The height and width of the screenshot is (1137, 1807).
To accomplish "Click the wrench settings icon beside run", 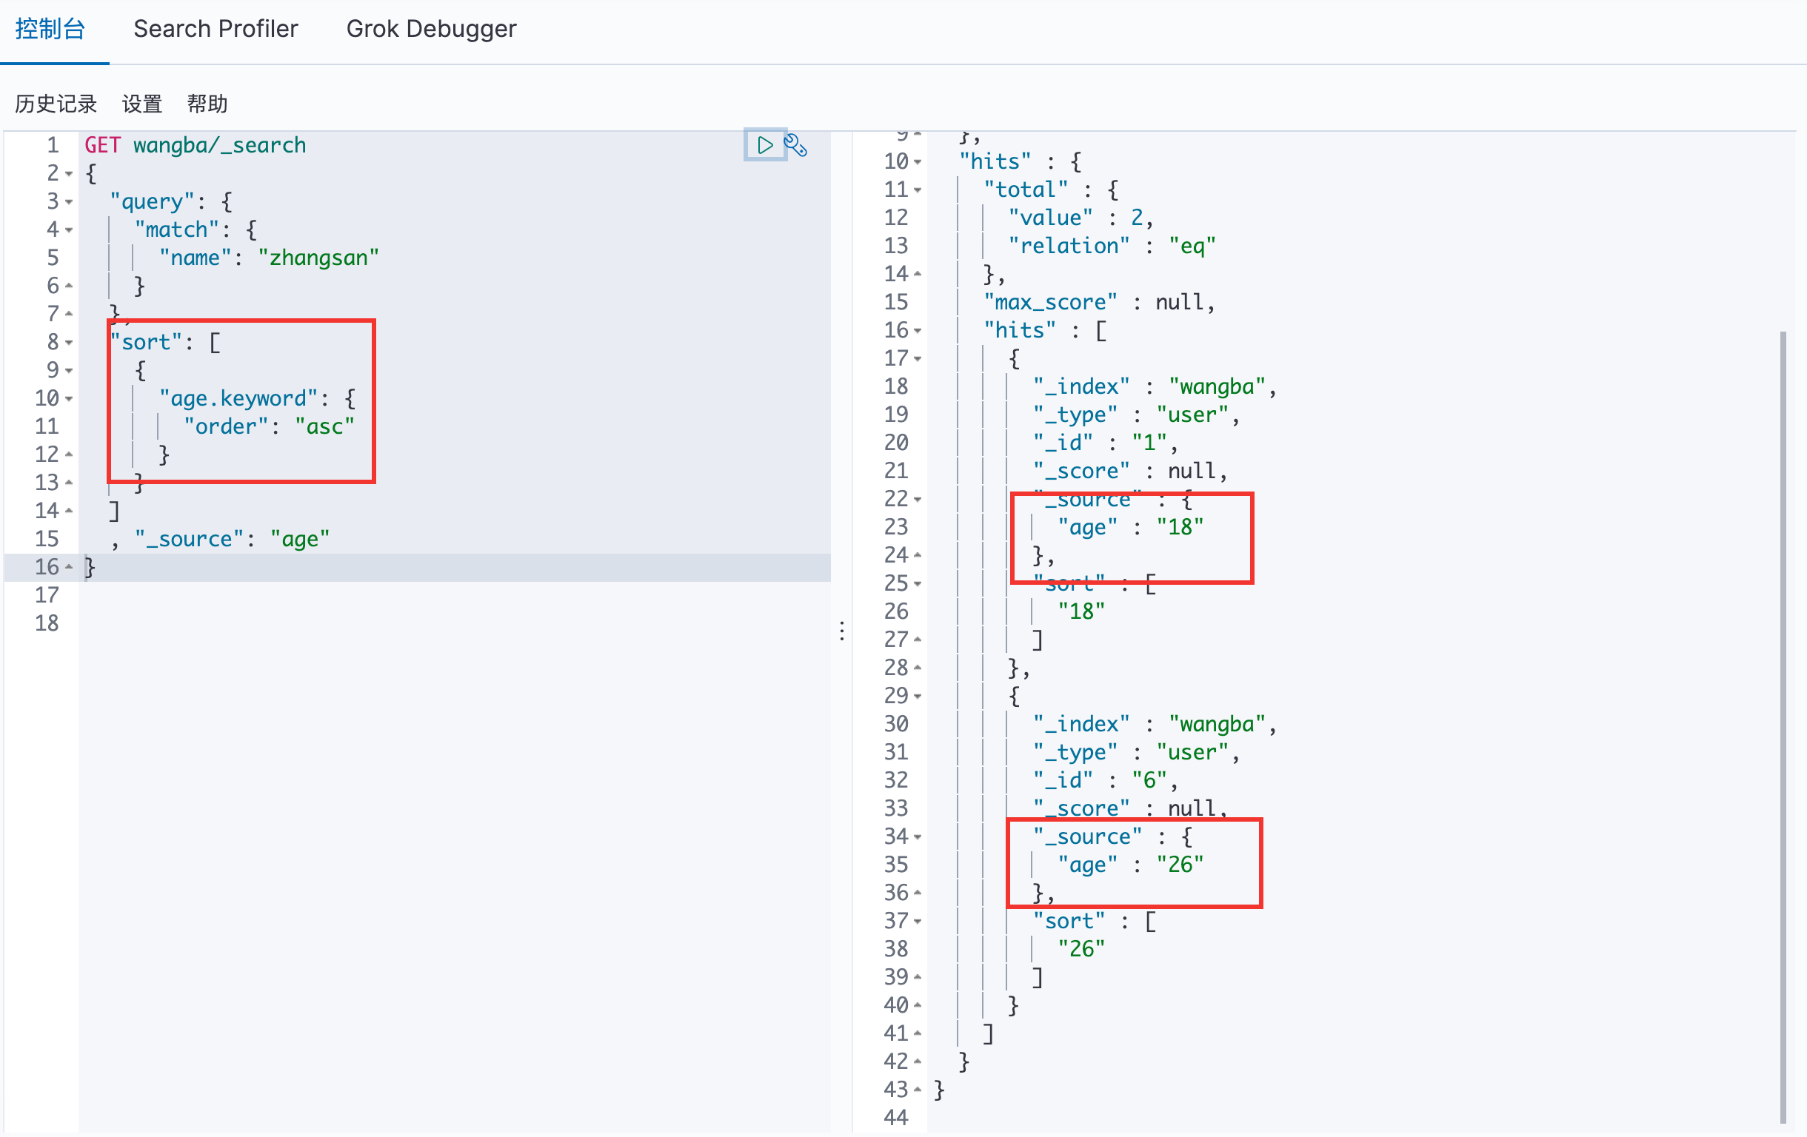I will (x=795, y=145).
